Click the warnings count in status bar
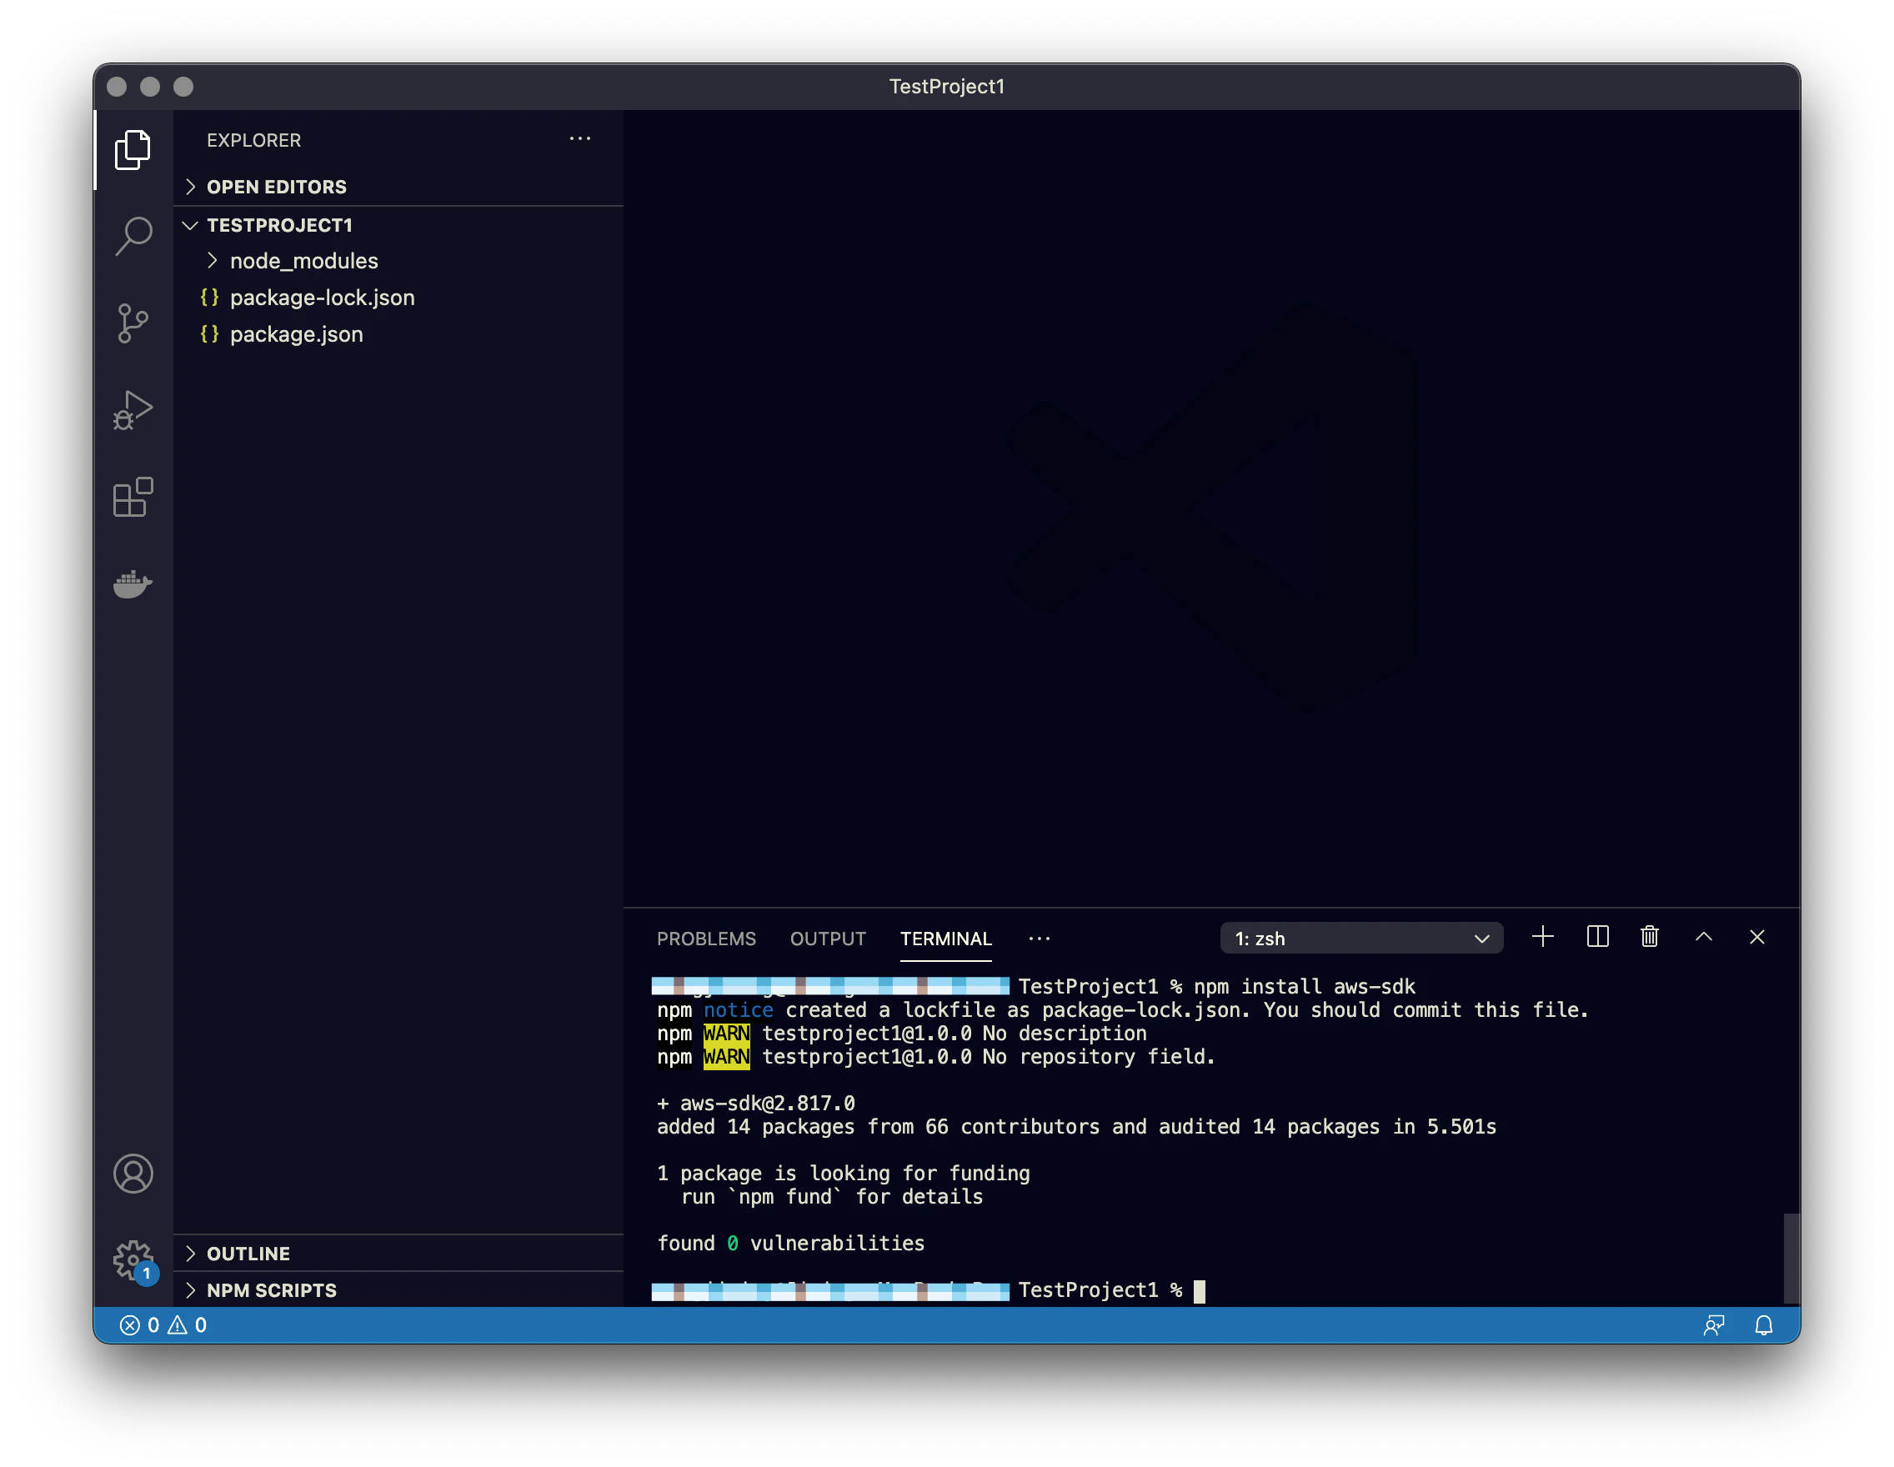The height and width of the screenshot is (1467, 1894). [188, 1325]
